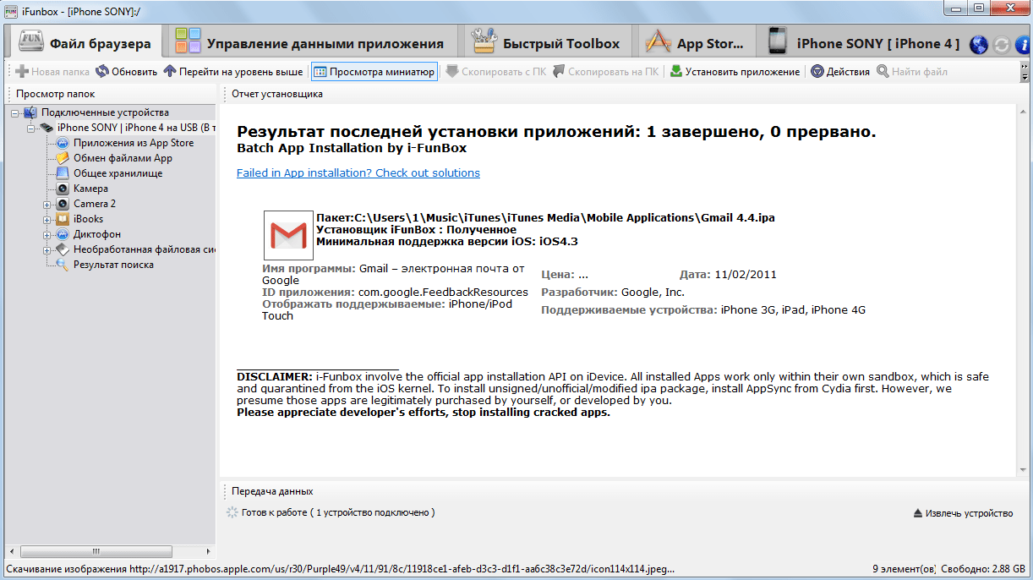Open the Действия actions menu

pos(840,72)
